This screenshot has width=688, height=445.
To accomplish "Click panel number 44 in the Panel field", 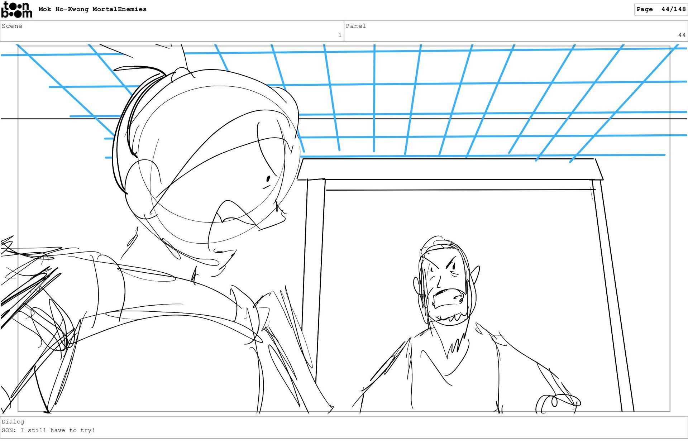I will (682, 35).
